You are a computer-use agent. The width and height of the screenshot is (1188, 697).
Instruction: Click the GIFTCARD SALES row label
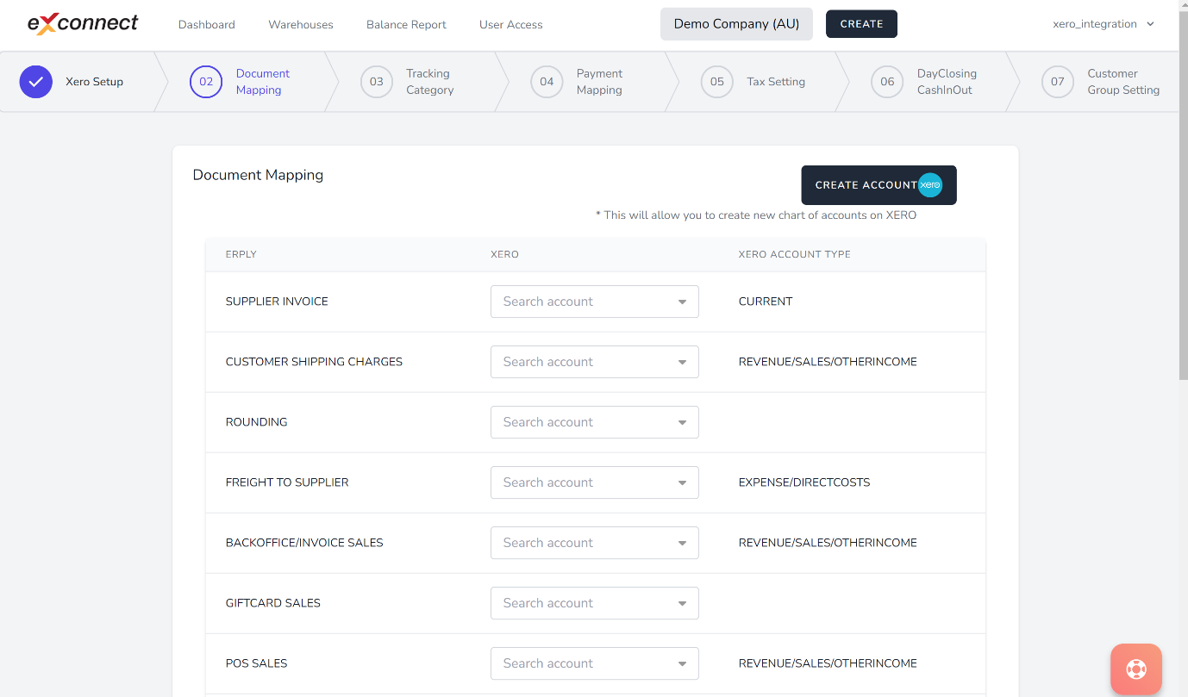(x=272, y=603)
